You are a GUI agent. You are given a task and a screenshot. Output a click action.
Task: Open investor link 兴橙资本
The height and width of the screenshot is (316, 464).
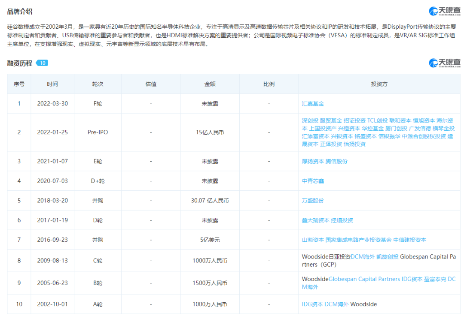coord(349,129)
